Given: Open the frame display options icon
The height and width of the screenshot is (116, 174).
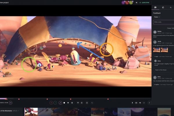Looking at the screenshot, I should pos(136,103).
